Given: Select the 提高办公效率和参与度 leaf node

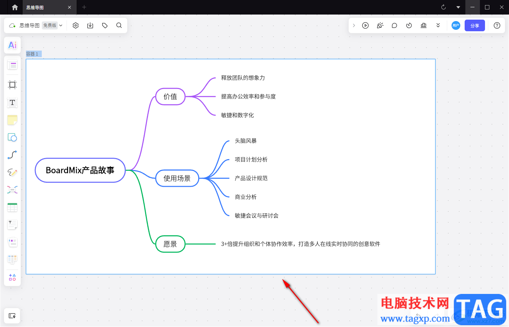Looking at the screenshot, I should coord(248,97).
